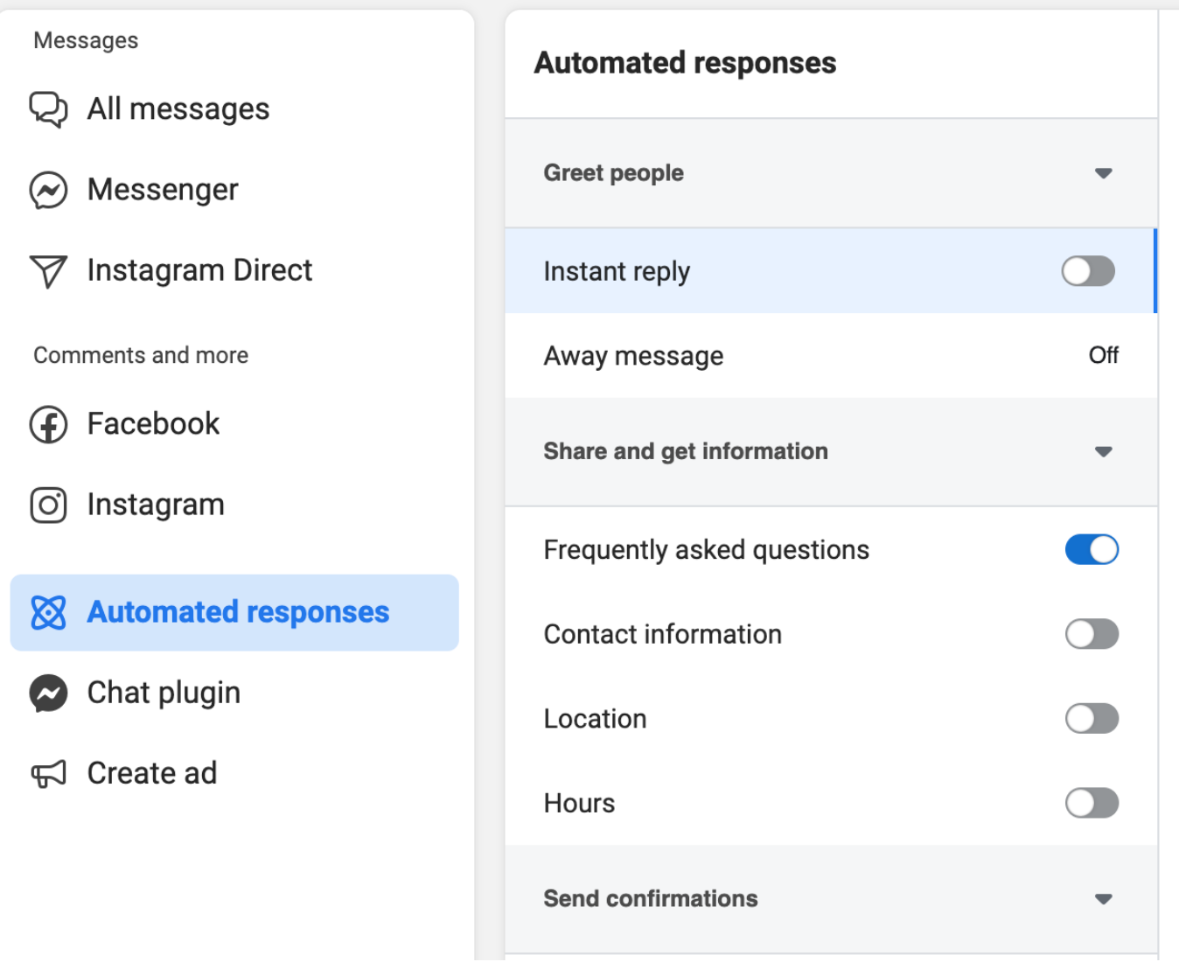Disable the Frequently asked questions toggle
The height and width of the screenshot is (962, 1179).
1092,549
